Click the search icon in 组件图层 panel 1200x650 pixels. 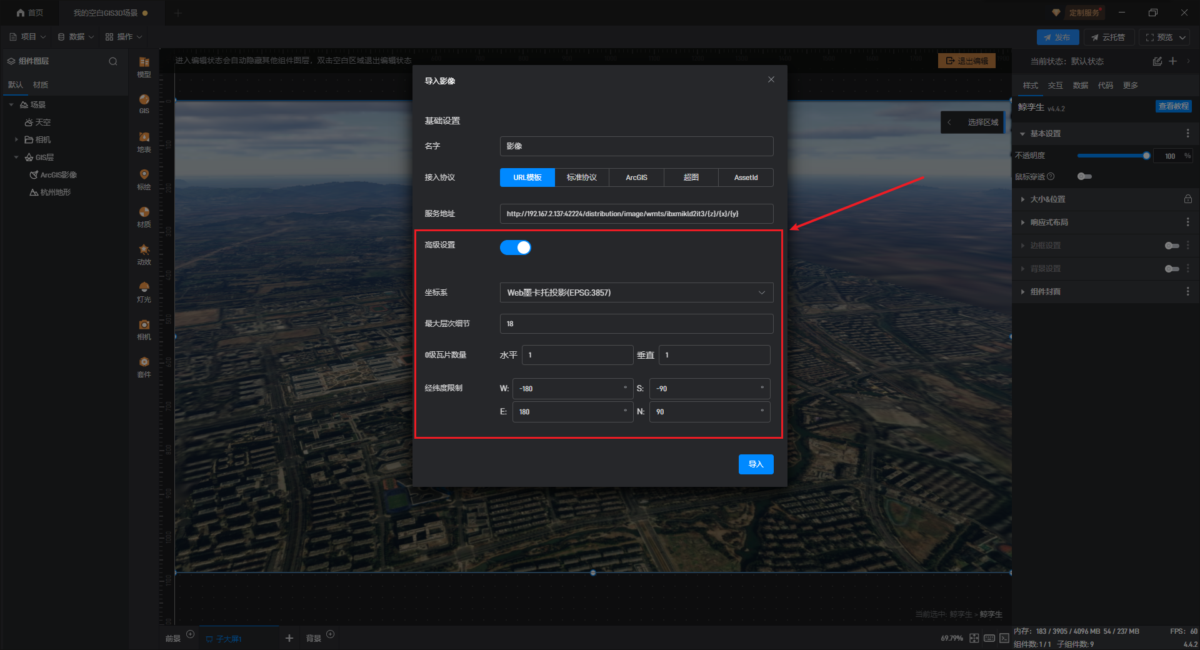[x=113, y=61]
